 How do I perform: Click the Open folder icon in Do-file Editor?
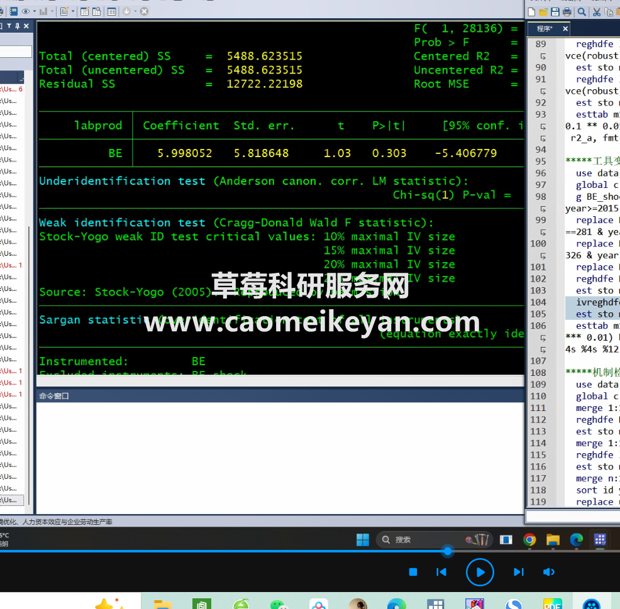click(543, 12)
